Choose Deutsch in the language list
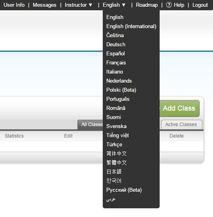The width and height of the screenshot is (213, 217). point(116,44)
